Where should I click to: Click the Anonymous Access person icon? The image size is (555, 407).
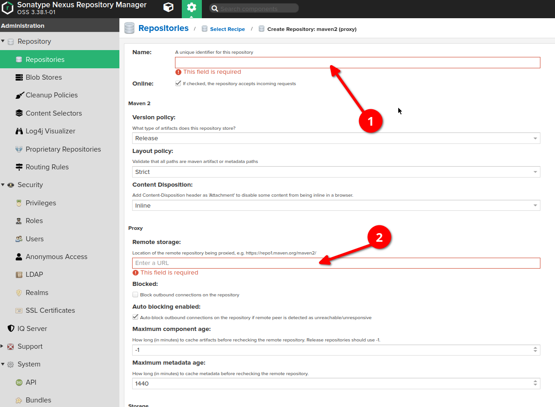19,257
